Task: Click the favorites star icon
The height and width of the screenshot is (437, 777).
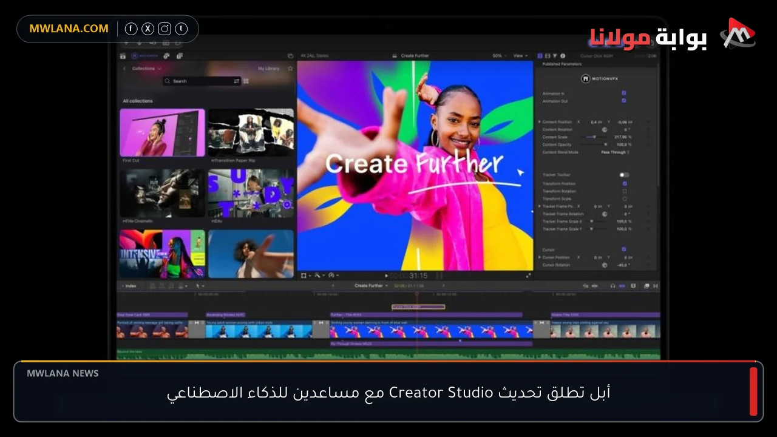Action: pyautogui.click(x=290, y=69)
